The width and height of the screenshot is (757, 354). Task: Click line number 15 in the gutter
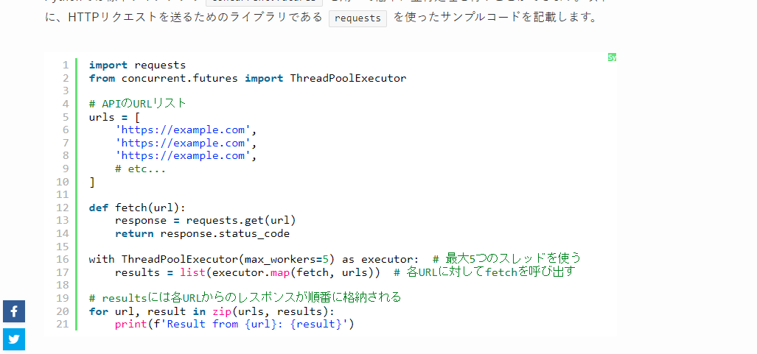pos(63,247)
